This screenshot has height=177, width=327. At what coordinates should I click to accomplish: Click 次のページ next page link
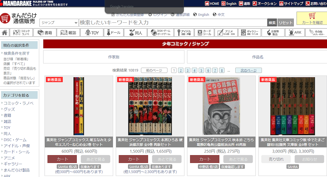click(248, 70)
